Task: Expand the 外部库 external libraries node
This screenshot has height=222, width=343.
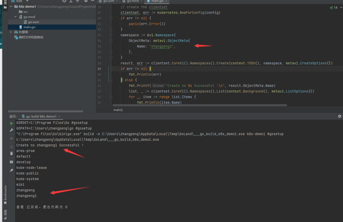Action: (x=11, y=32)
